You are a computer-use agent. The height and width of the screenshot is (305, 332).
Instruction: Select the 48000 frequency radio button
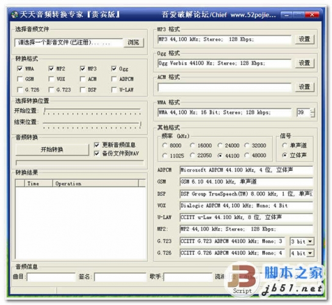click(247, 156)
